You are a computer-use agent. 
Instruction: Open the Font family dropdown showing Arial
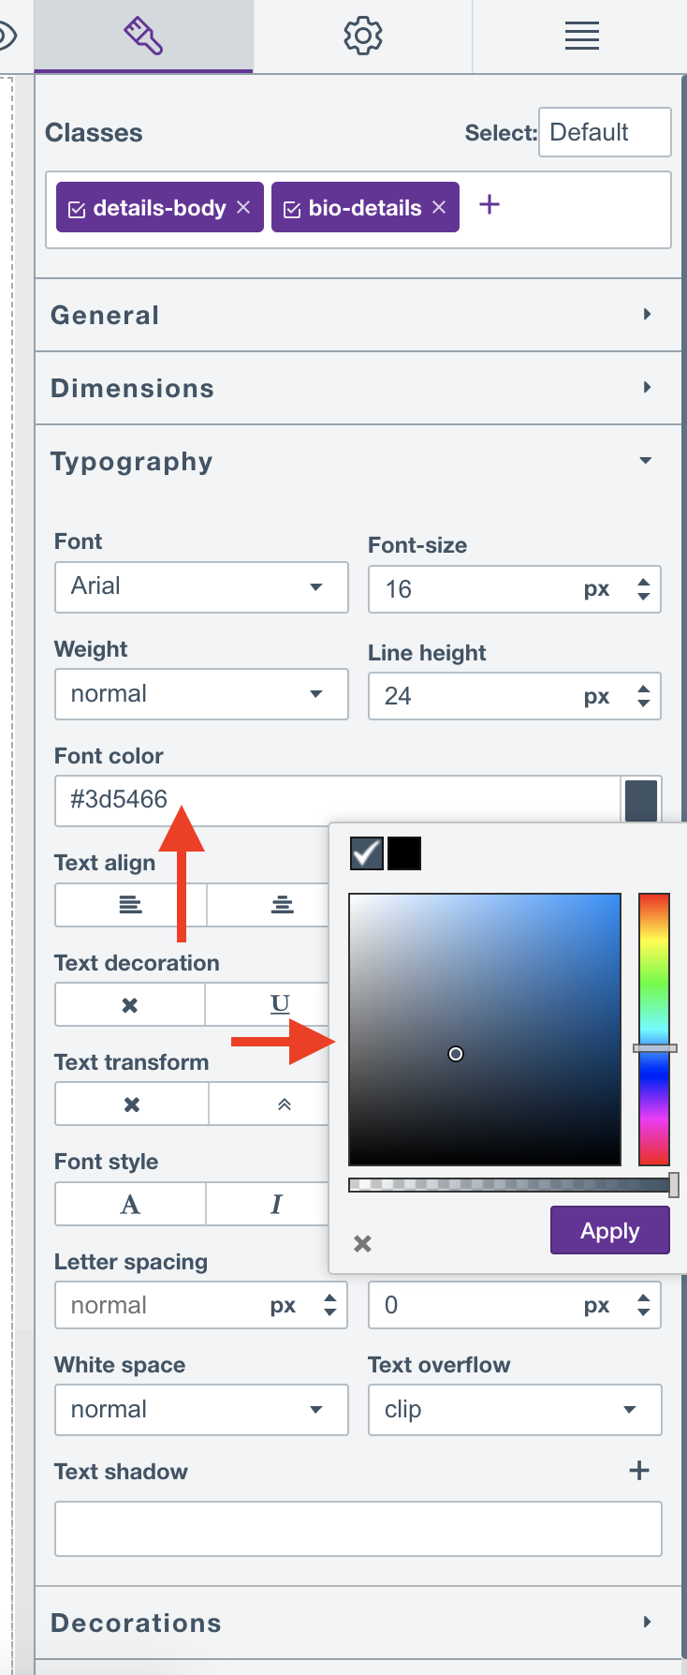point(201,587)
